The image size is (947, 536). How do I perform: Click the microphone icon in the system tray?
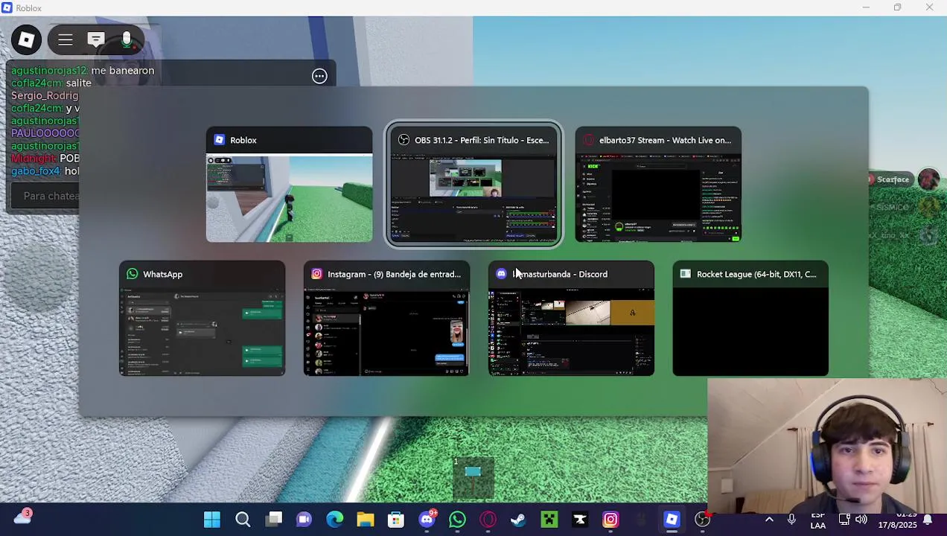pos(791,520)
